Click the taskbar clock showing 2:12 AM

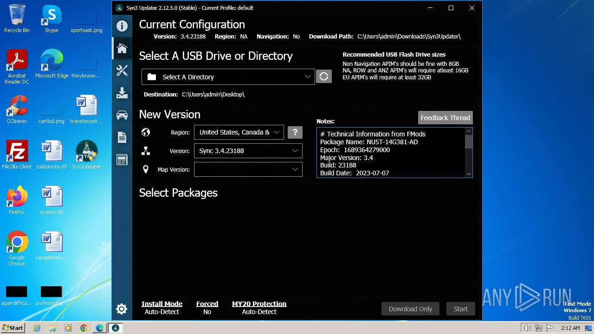[570, 328]
